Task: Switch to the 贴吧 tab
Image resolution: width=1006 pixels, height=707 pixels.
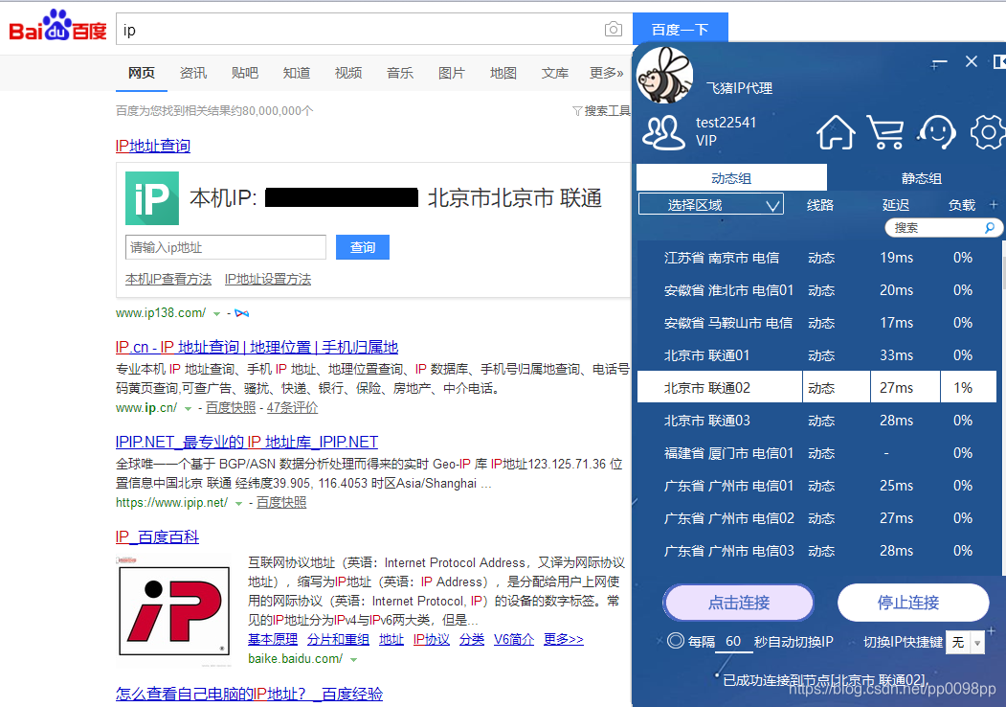Action: click(x=244, y=73)
